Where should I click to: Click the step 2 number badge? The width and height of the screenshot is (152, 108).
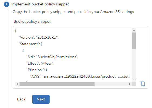coord(7,4)
